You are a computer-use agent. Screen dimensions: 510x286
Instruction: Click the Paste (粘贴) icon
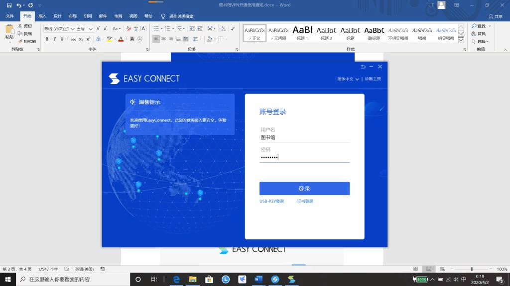10,30
